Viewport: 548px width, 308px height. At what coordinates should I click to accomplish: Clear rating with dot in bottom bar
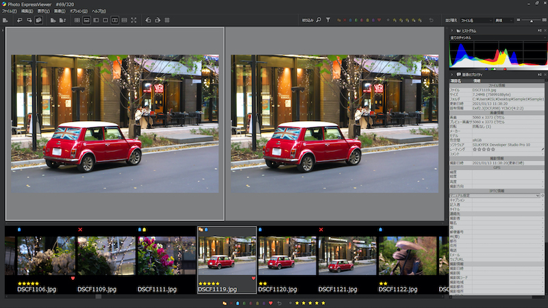pos(290,303)
